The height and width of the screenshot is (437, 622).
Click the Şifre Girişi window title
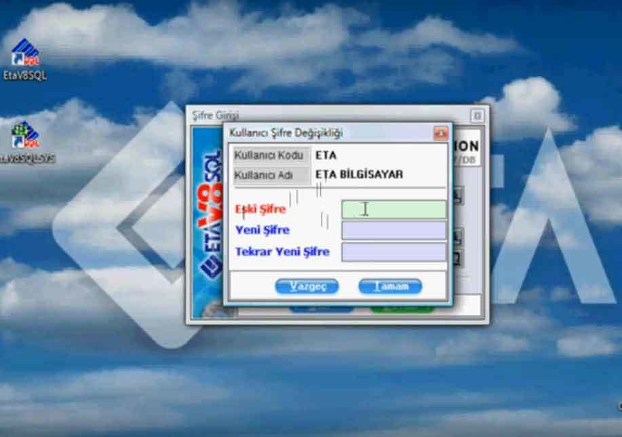coord(216,115)
